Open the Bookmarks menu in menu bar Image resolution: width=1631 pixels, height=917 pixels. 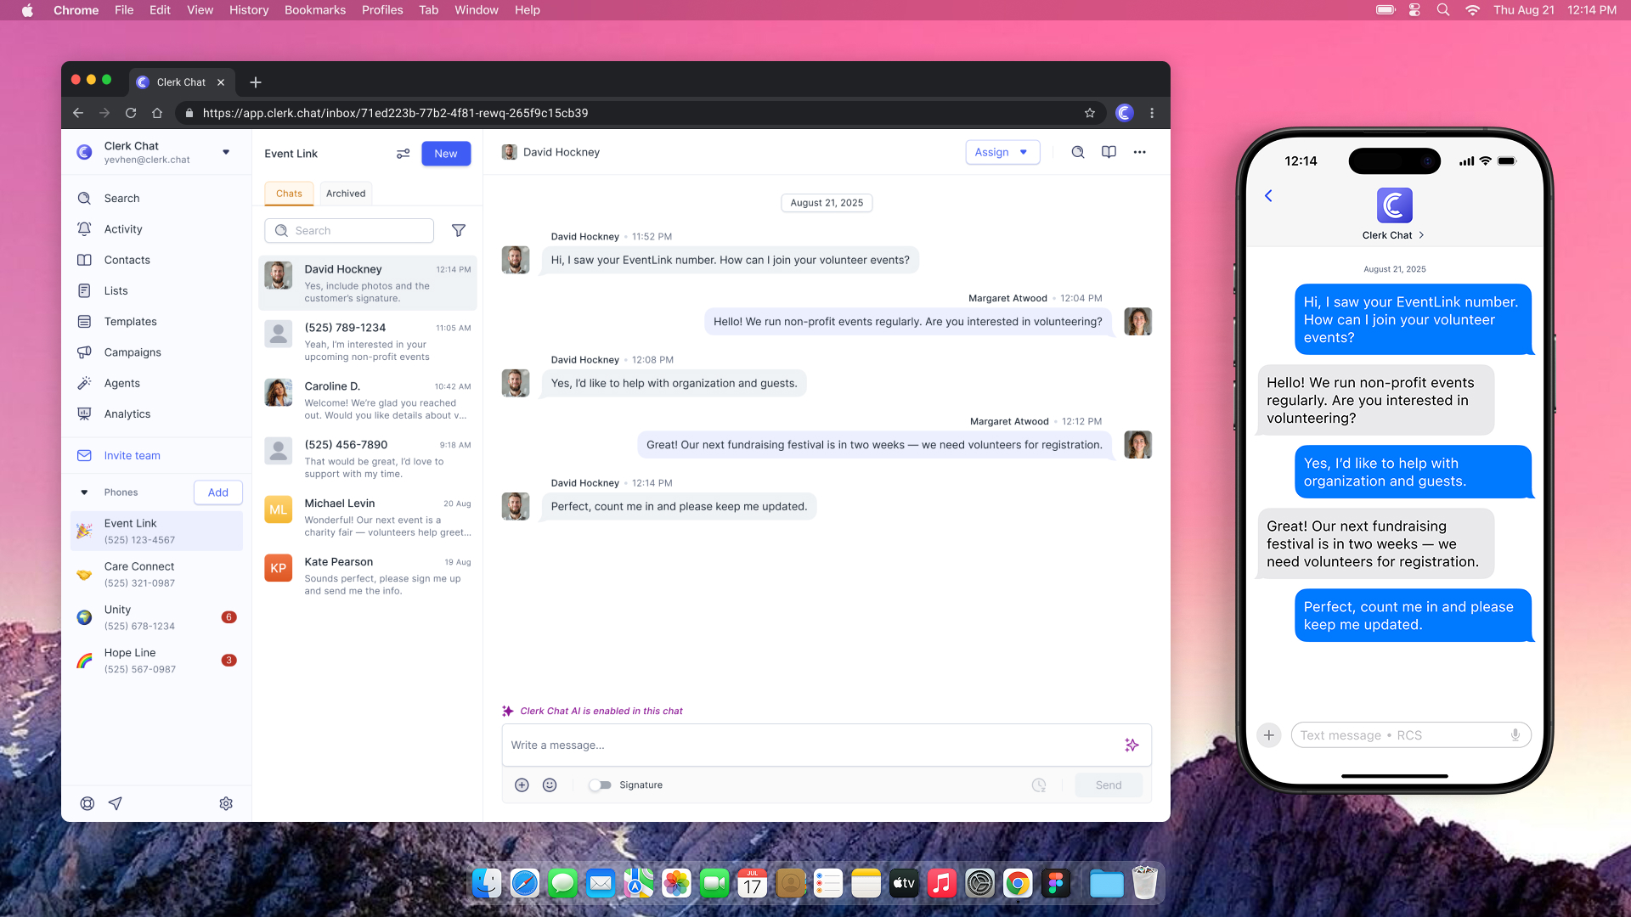click(314, 10)
